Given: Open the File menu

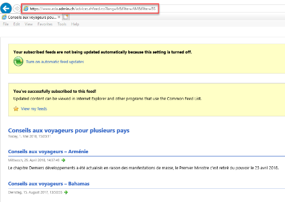Looking at the screenshot, I should [5, 24].
